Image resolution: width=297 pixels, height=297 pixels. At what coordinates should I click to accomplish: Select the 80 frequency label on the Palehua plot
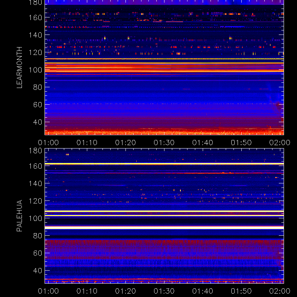pyautogui.click(x=37, y=236)
